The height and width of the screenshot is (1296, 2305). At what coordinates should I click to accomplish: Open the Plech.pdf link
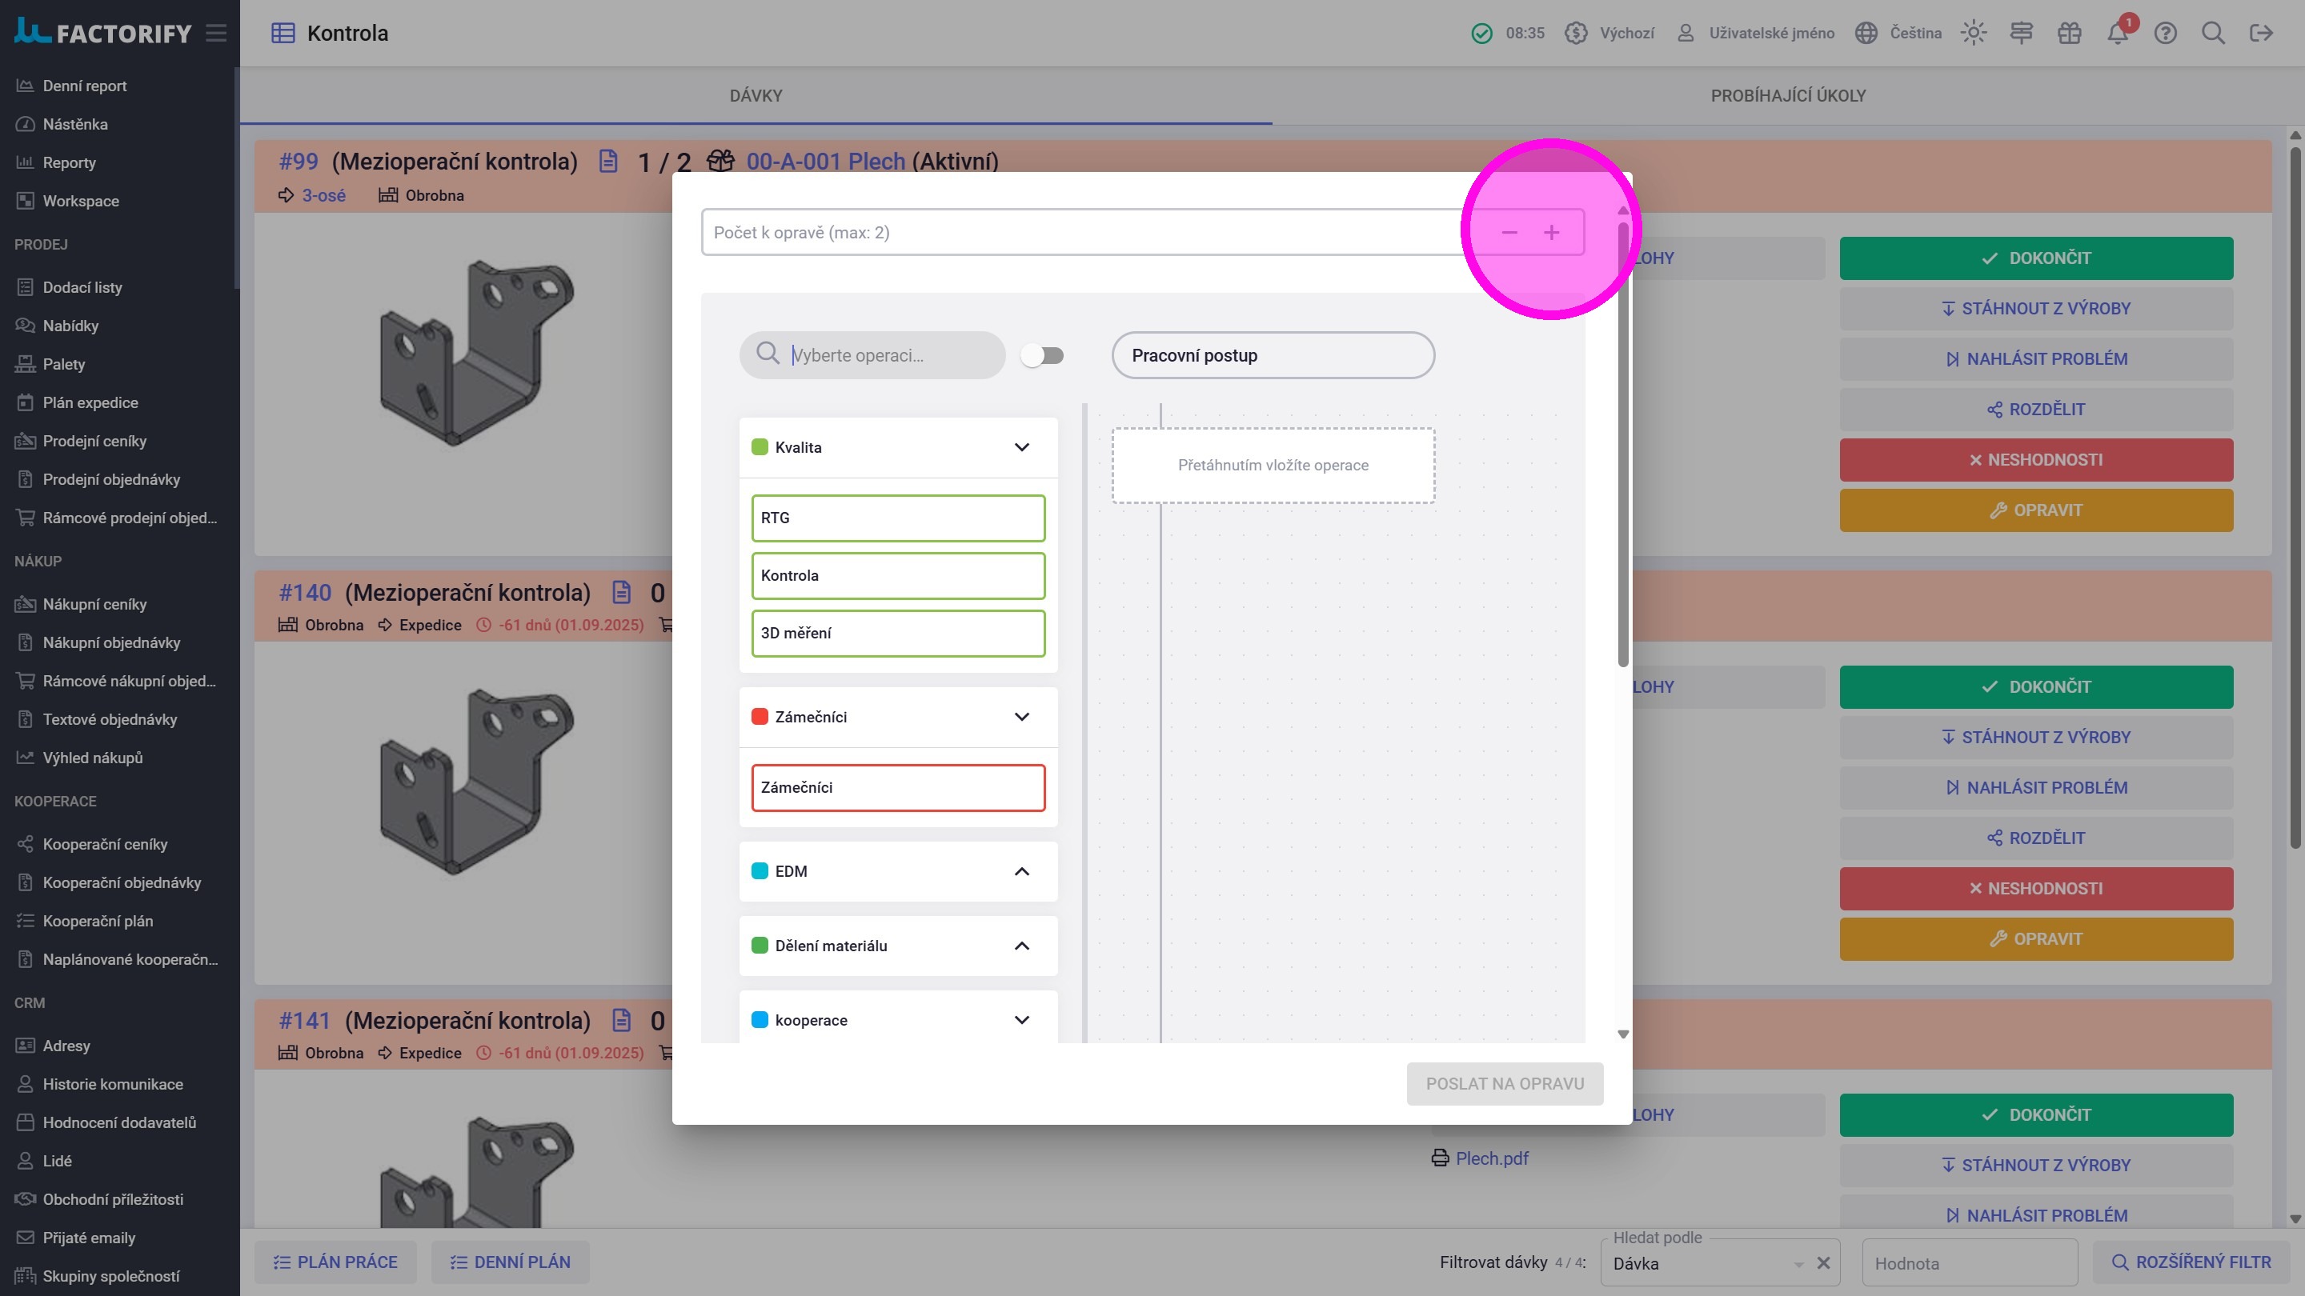1491,1158
